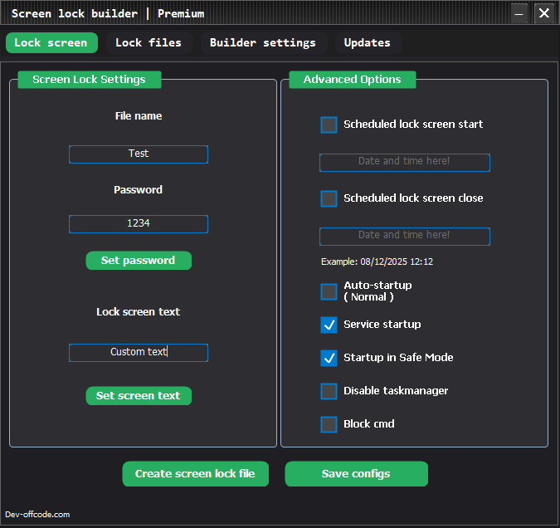Image resolution: width=560 pixels, height=528 pixels.
Task: Click Create screen lock file button
Action: pyautogui.click(x=195, y=474)
